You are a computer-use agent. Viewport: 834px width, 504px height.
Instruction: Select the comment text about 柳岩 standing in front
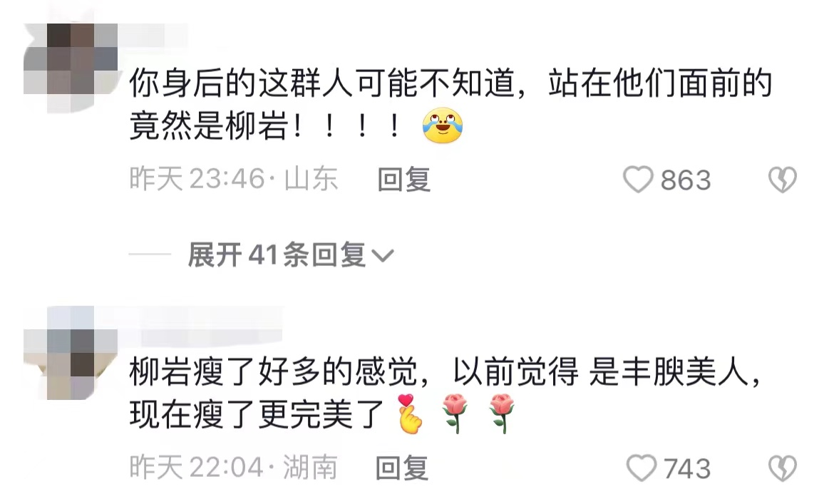pyautogui.click(x=450, y=105)
